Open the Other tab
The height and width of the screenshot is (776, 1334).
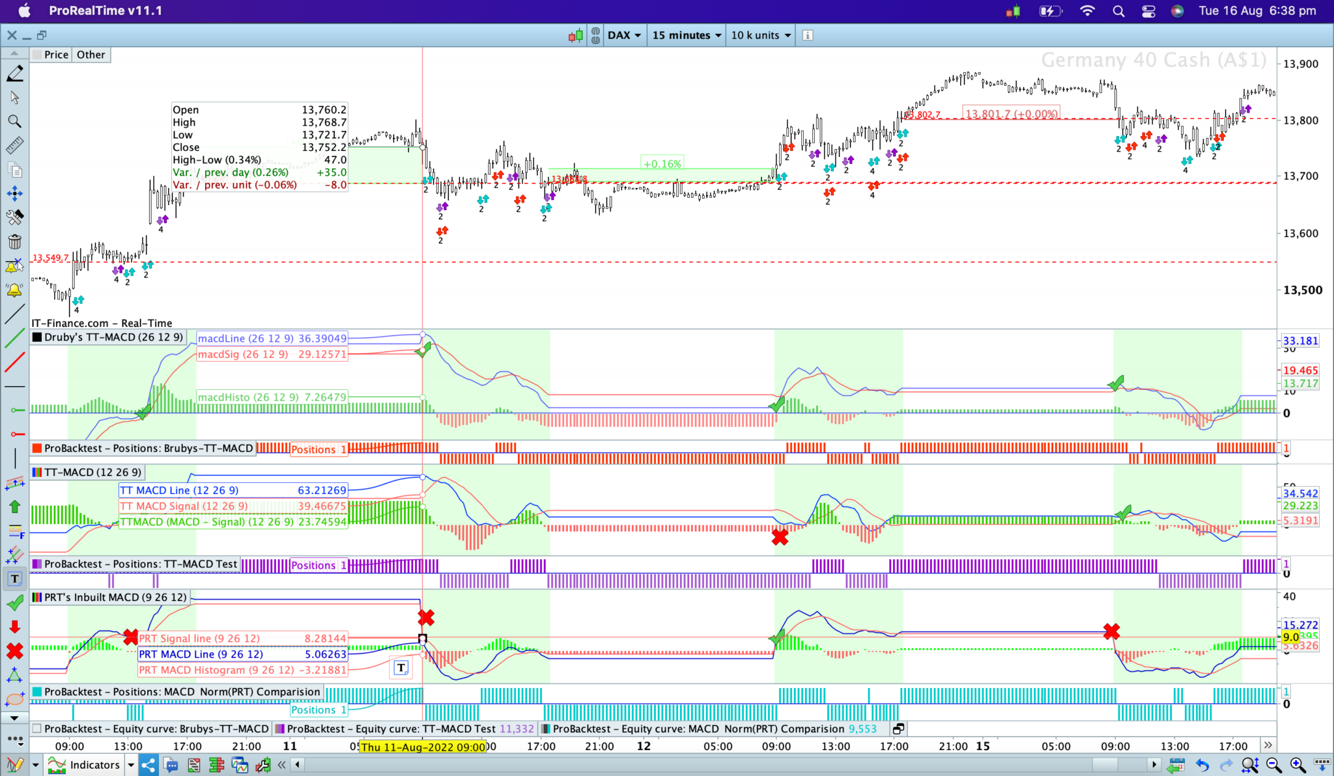91,55
